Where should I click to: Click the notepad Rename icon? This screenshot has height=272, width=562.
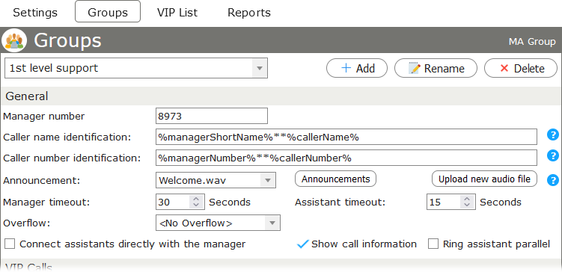[x=414, y=68]
